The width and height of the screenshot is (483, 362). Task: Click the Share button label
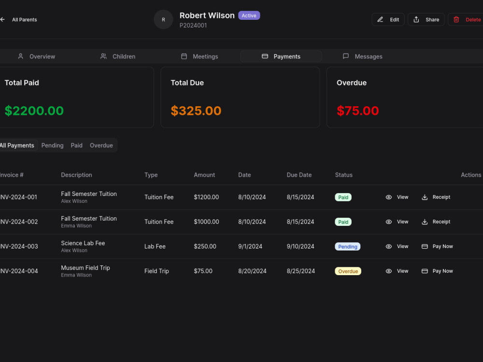432,20
